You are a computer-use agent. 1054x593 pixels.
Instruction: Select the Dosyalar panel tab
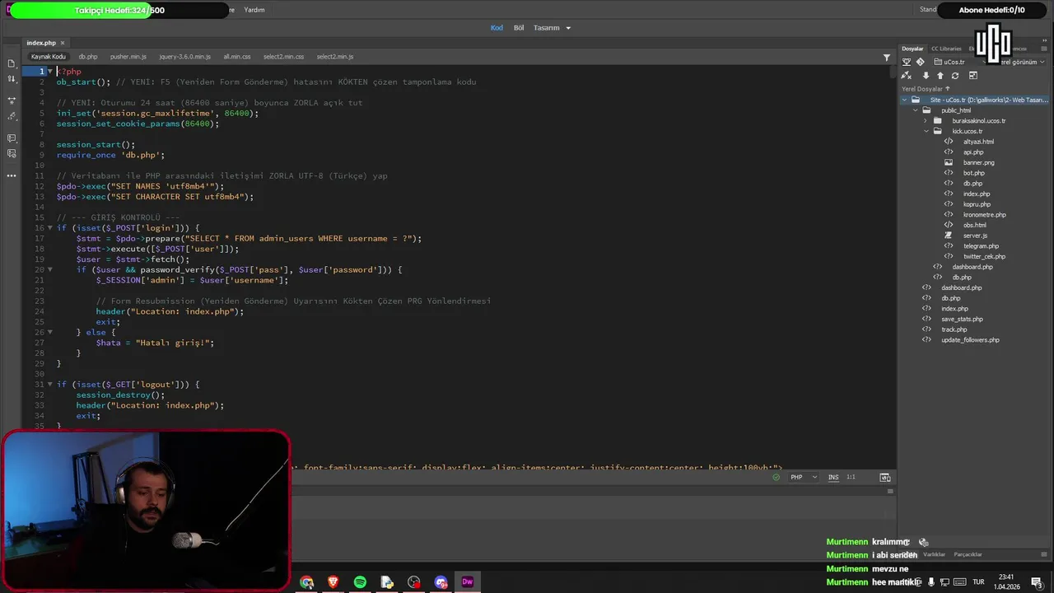click(912, 49)
